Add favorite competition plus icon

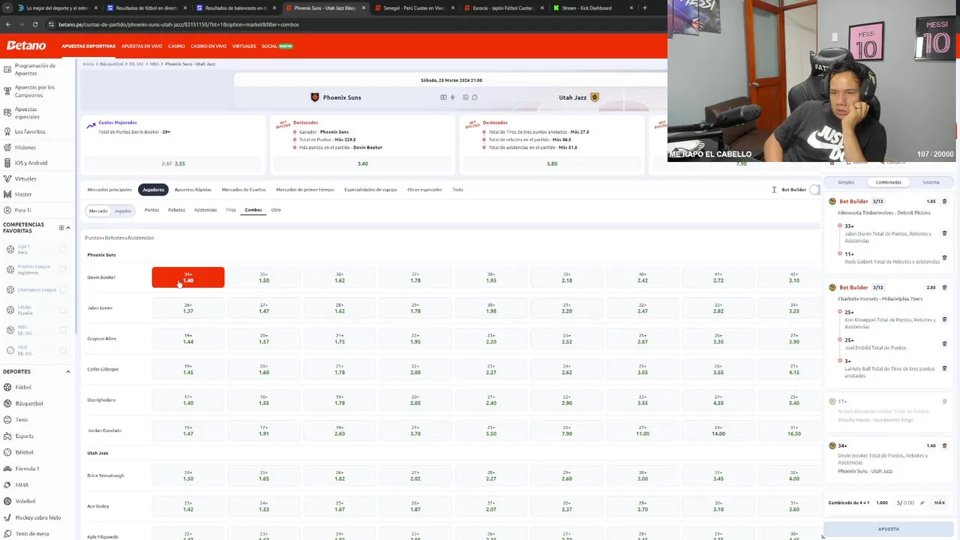[61, 227]
